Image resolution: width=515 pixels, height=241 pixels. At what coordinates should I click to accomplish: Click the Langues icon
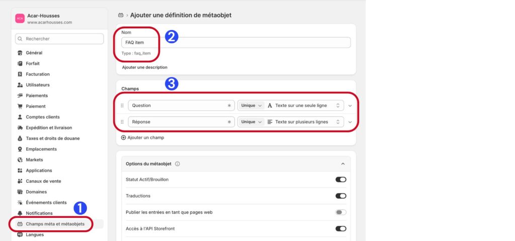[20, 235]
